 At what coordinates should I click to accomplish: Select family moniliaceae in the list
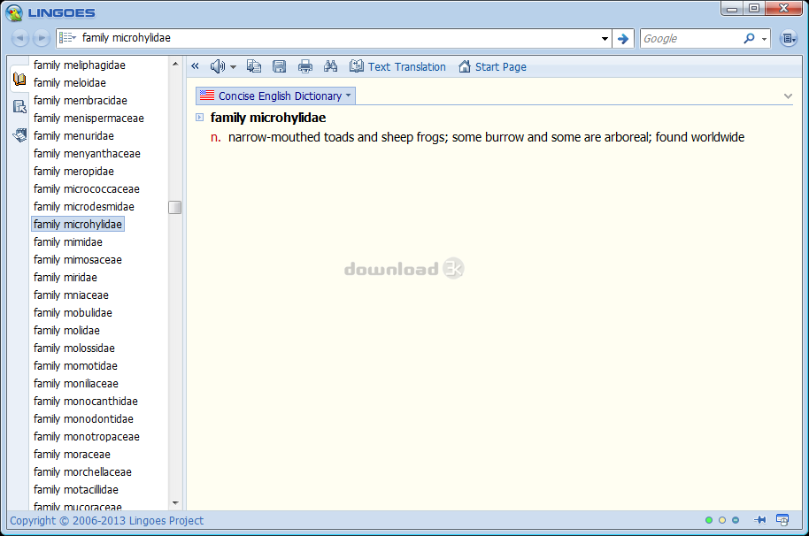(x=76, y=384)
